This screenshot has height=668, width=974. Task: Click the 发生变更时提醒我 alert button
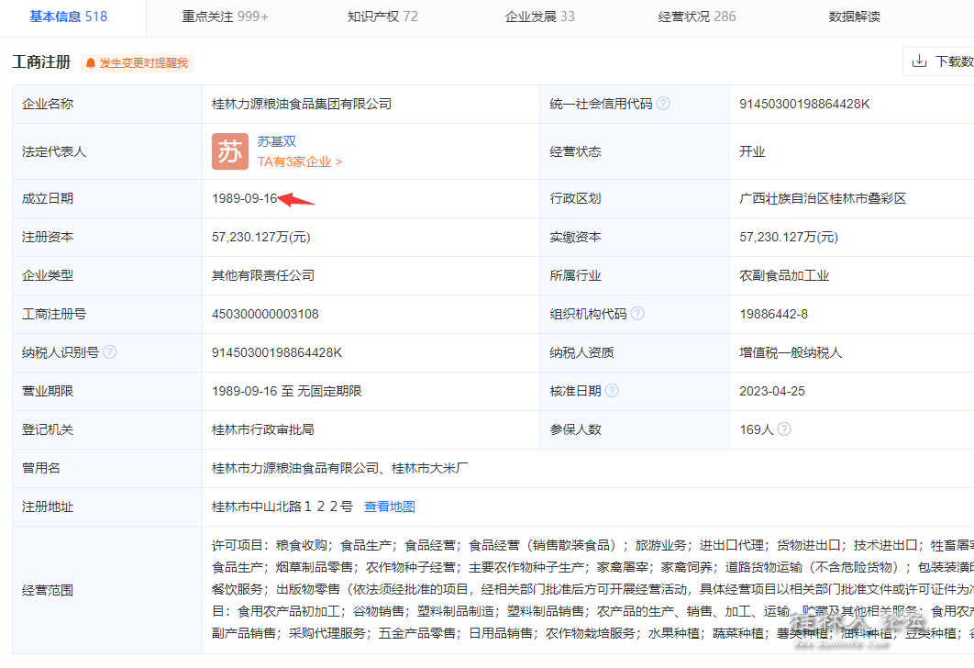137,62
